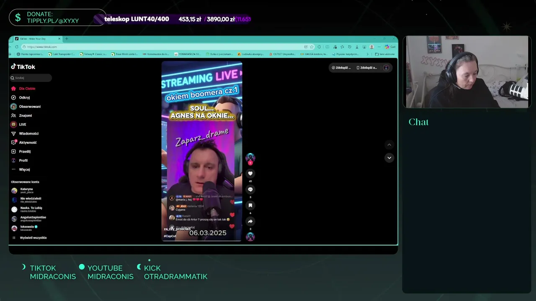Expand the Więcej sidebar menu
The image size is (536, 301).
tap(21, 169)
